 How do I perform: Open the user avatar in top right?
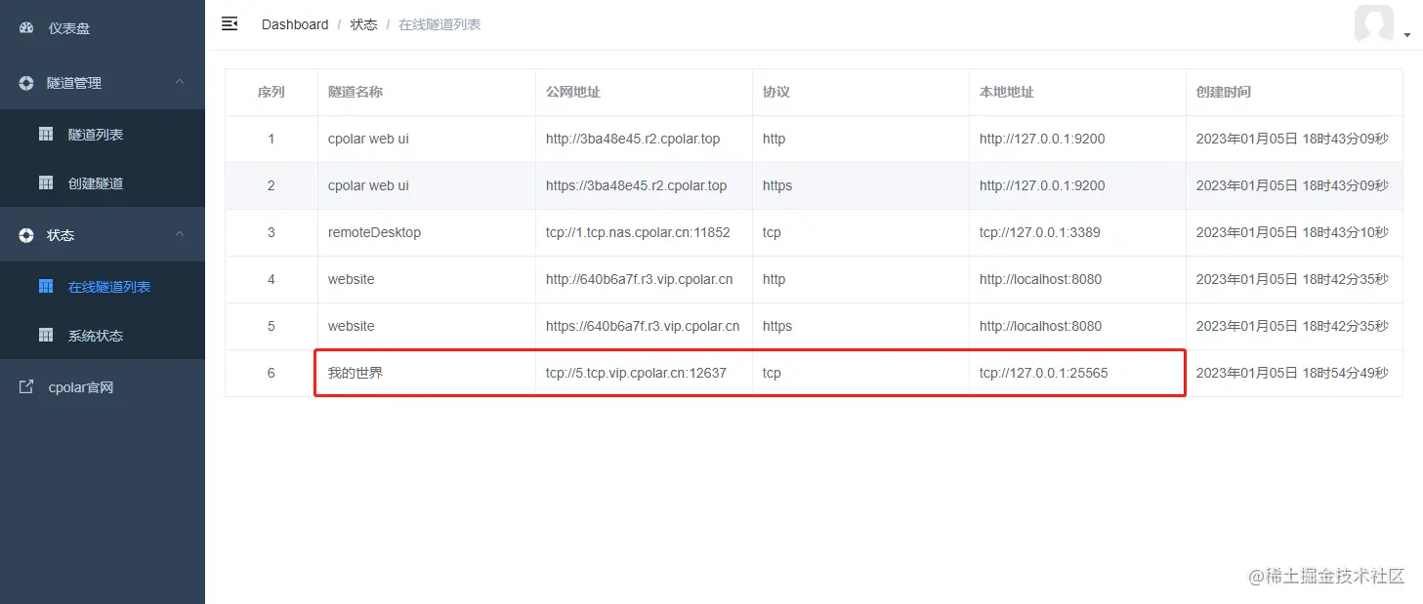(x=1374, y=23)
